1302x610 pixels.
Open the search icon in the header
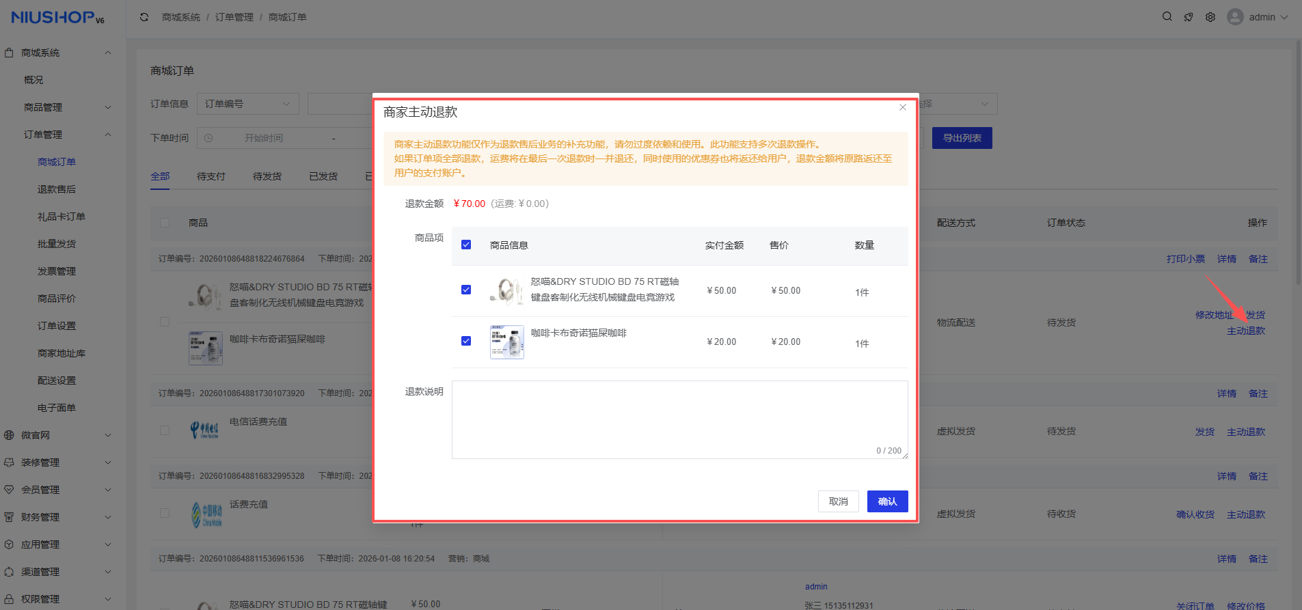click(1167, 17)
